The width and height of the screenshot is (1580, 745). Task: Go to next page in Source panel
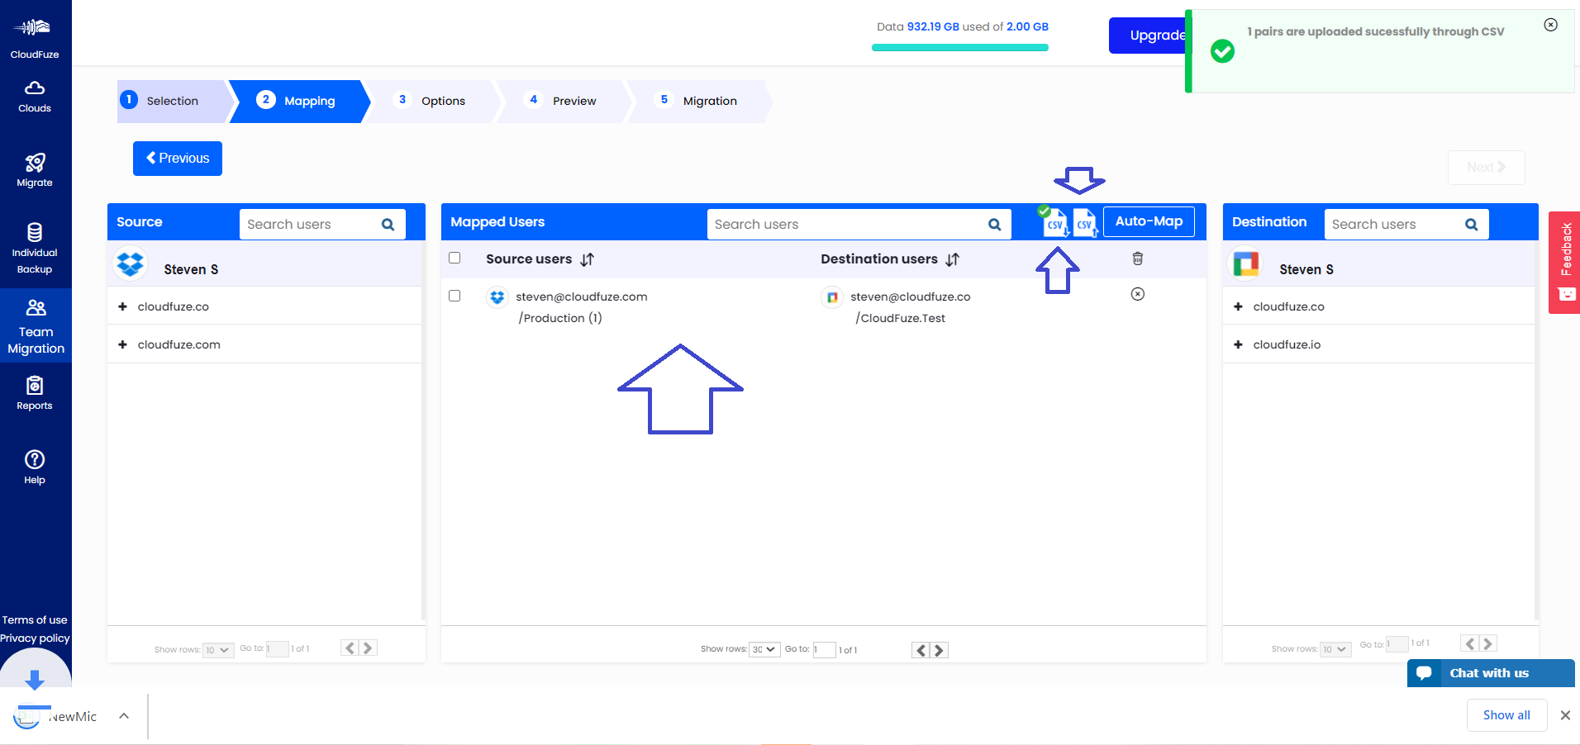click(x=369, y=648)
